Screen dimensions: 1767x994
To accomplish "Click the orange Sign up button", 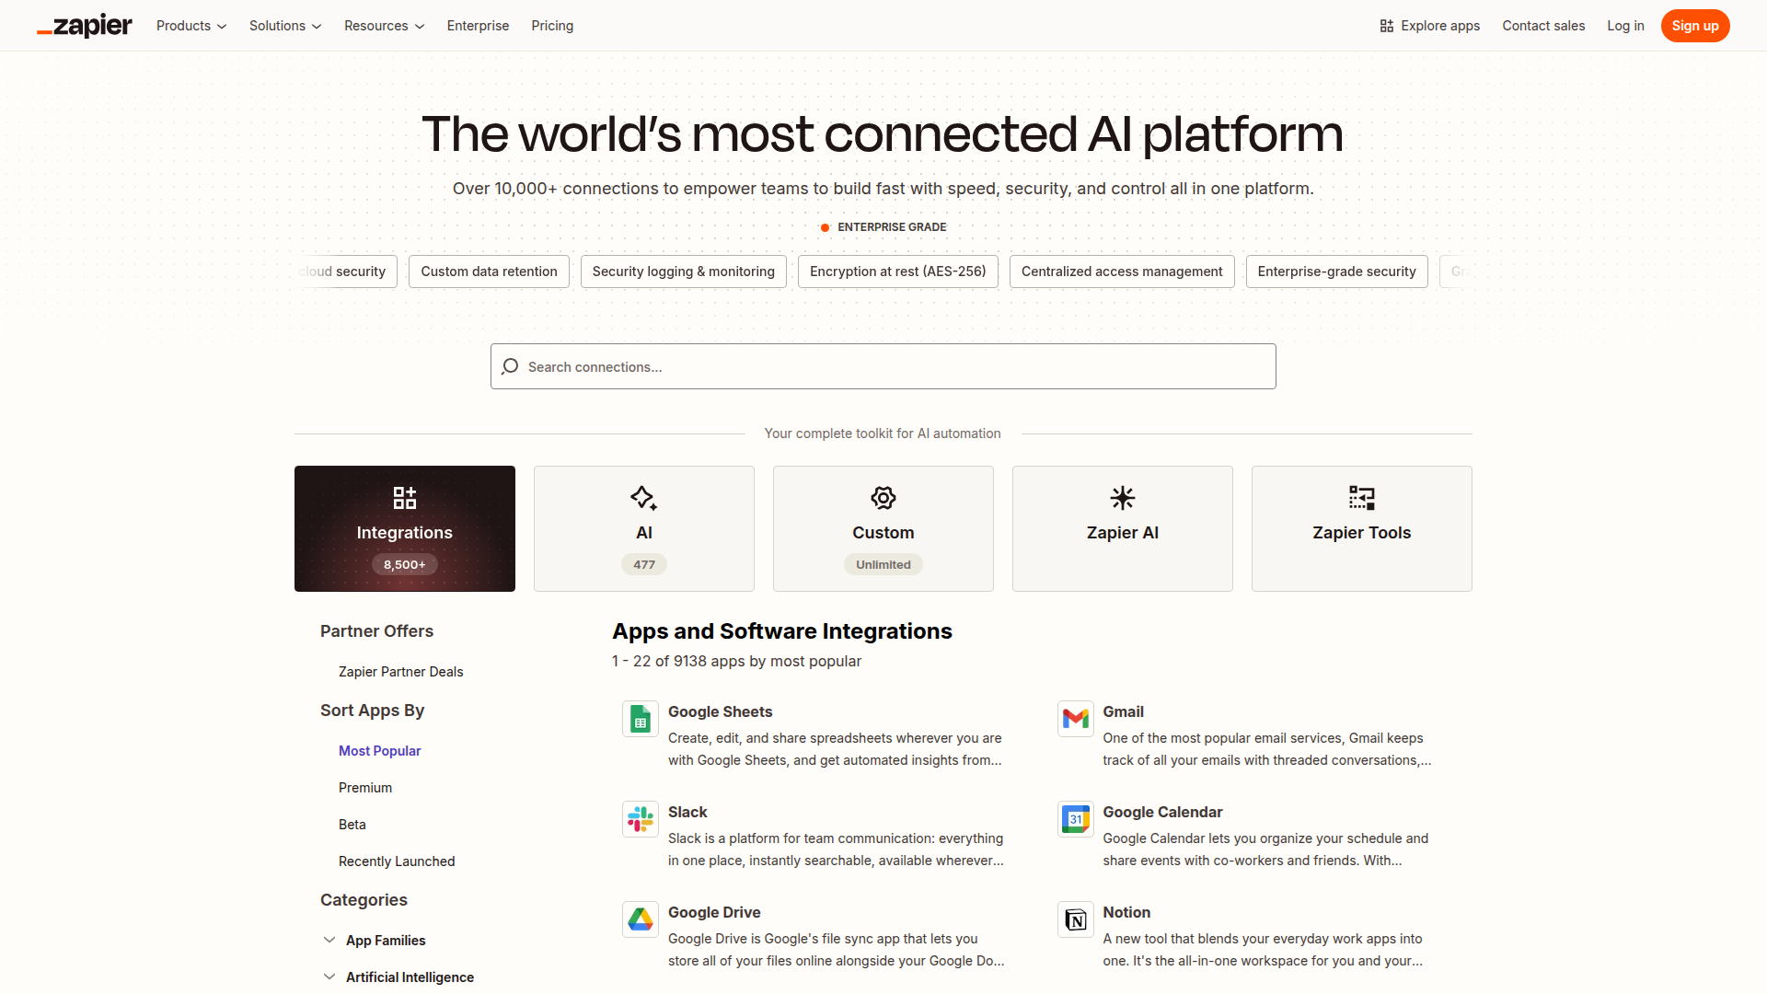I will [x=1695, y=25].
